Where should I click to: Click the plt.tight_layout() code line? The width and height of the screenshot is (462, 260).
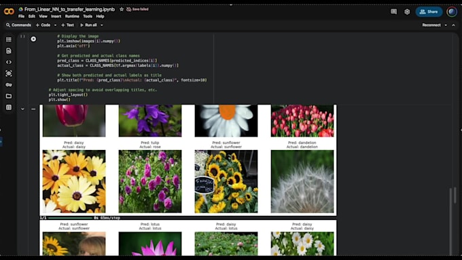68,94
